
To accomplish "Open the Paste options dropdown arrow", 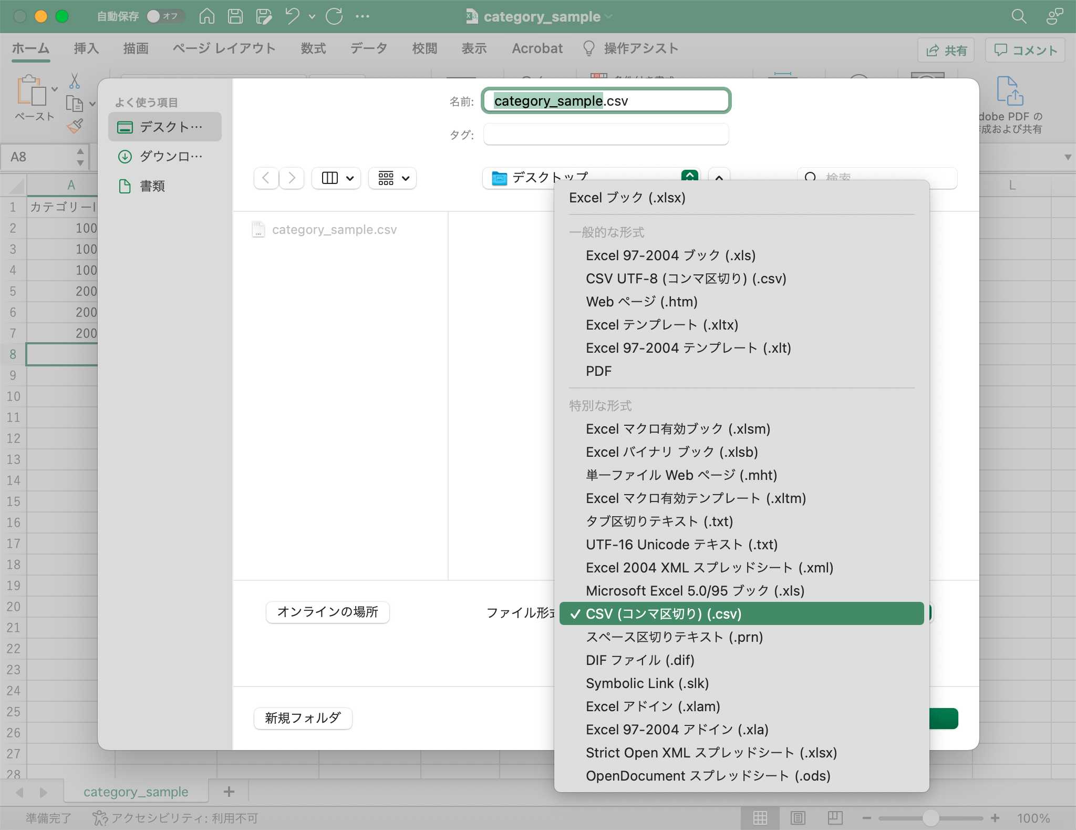I will (x=55, y=89).
